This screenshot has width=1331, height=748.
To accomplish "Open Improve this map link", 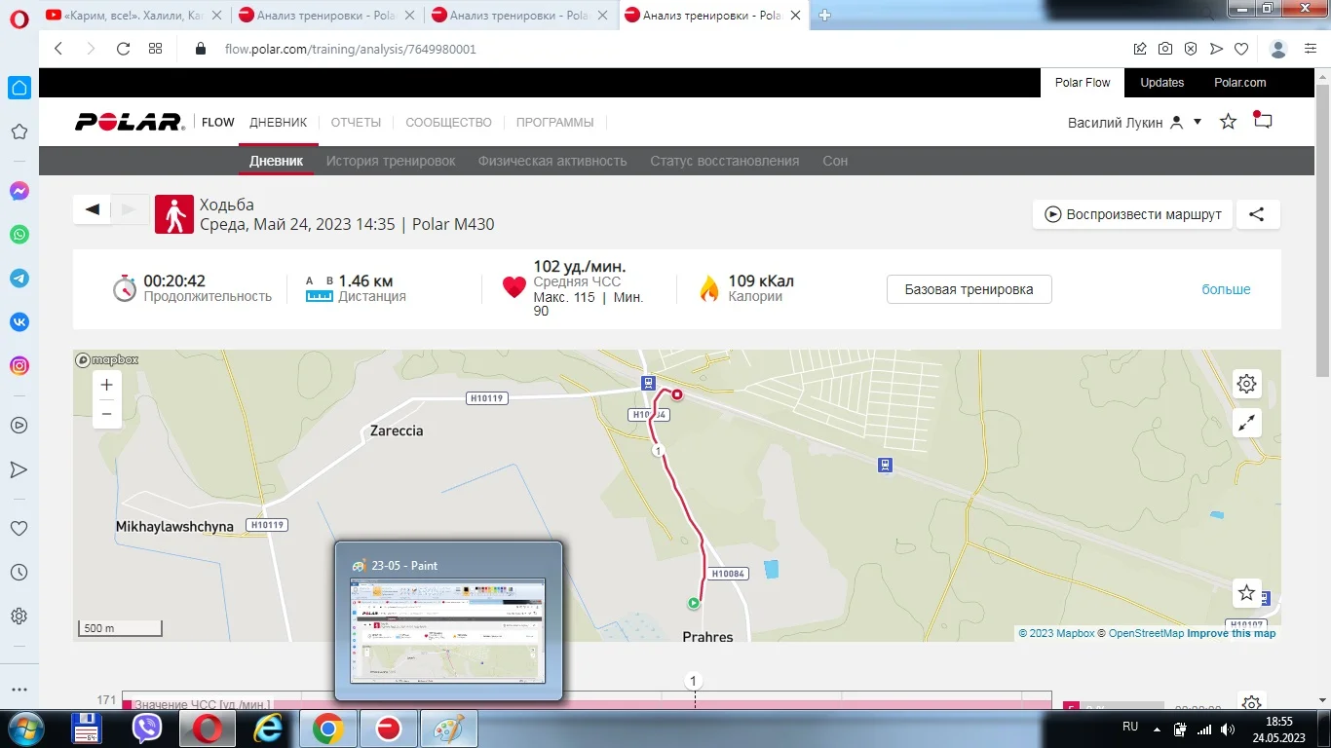I will pos(1231,633).
